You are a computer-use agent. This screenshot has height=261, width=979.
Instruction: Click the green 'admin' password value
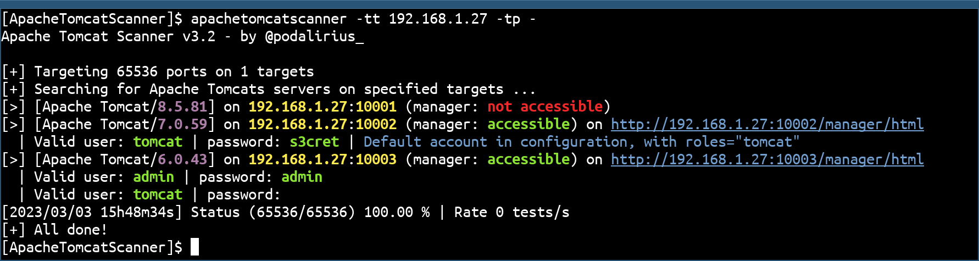(x=302, y=177)
